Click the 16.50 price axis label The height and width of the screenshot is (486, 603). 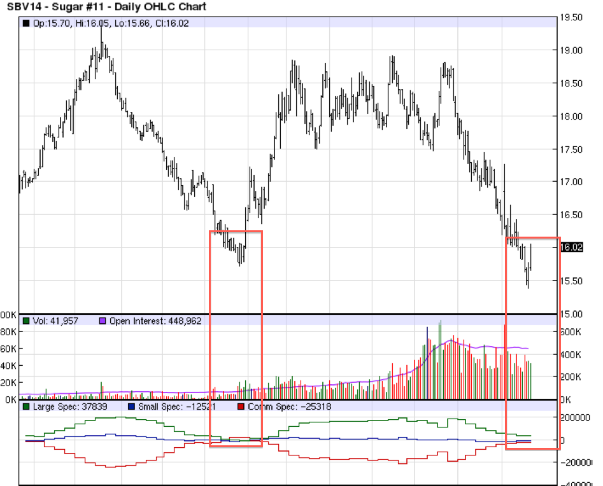point(571,215)
